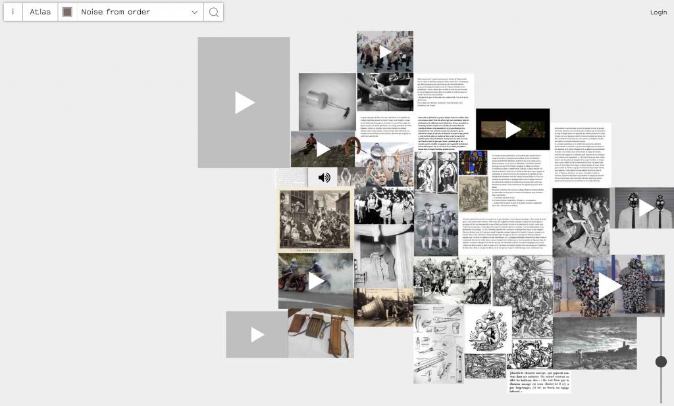Open the text block right of the dark video
Screen dimensions: 674x406
(x=582, y=155)
